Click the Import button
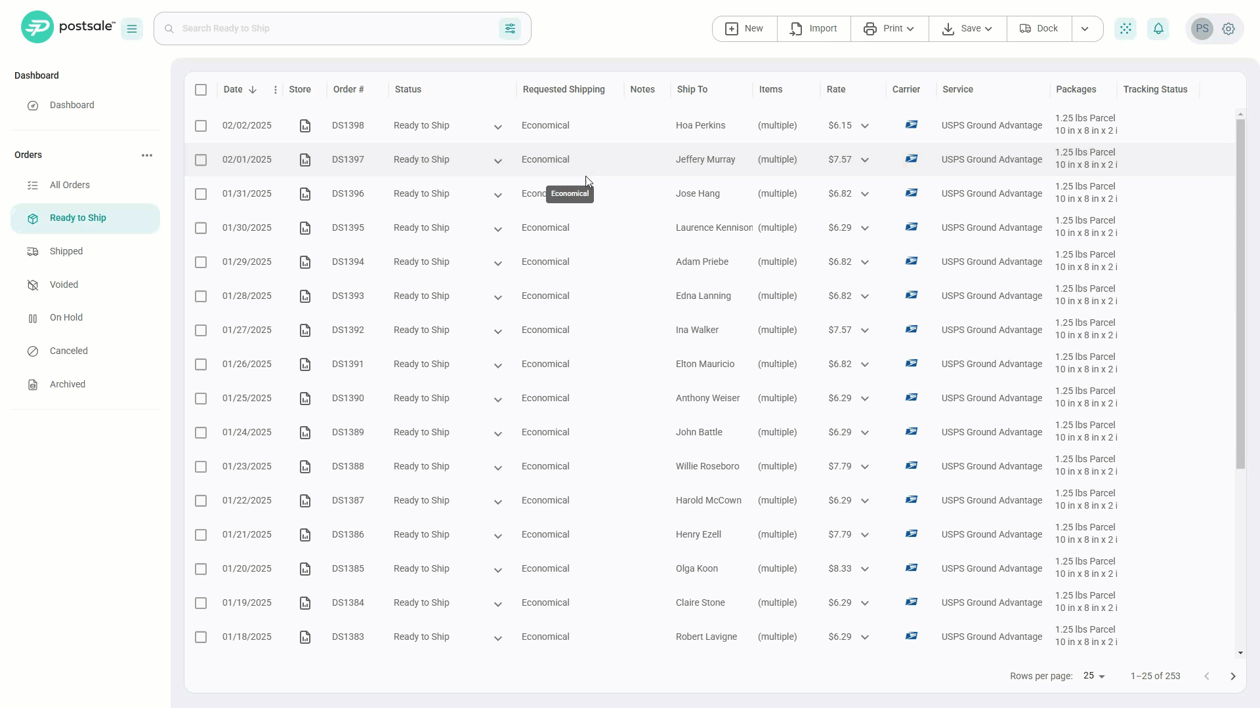This screenshot has height=708, width=1260. click(813, 28)
